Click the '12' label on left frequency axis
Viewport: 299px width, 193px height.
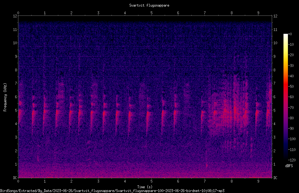[15, 16]
